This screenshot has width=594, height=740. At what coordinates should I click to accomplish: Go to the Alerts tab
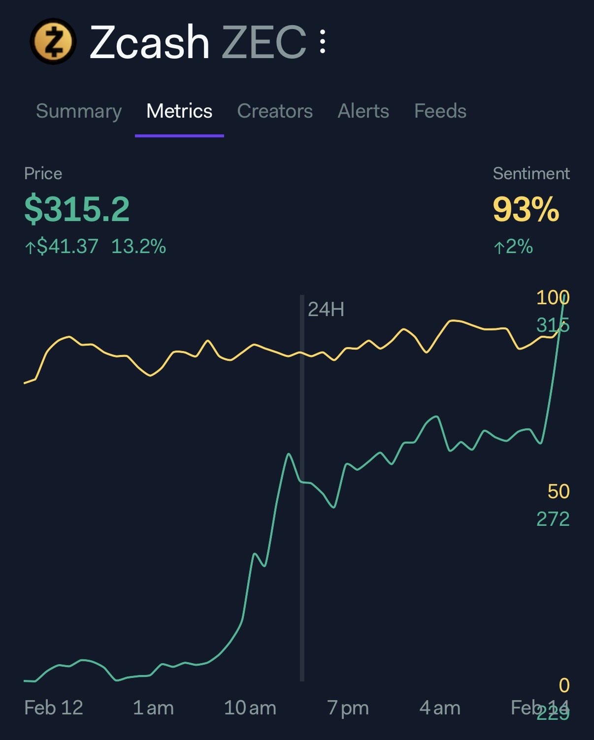tap(363, 111)
